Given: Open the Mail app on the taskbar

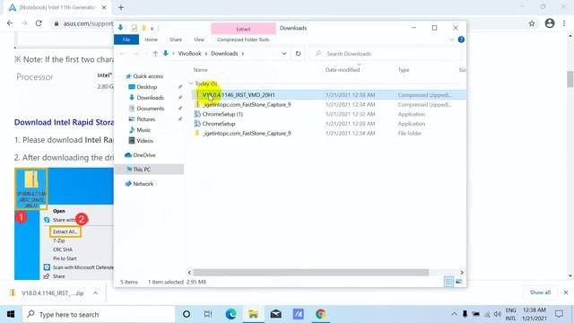Looking at the screenshot, I should 275,314.
